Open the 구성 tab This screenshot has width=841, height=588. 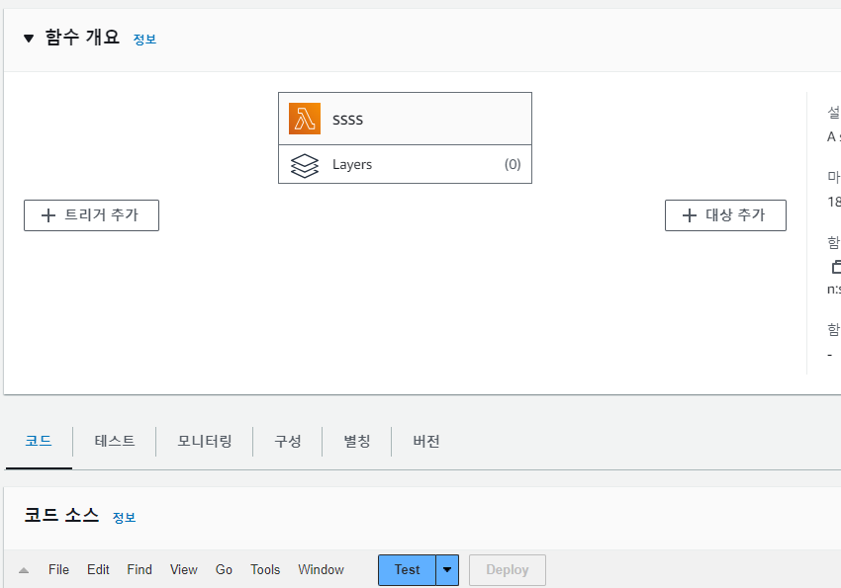point(288,442)
